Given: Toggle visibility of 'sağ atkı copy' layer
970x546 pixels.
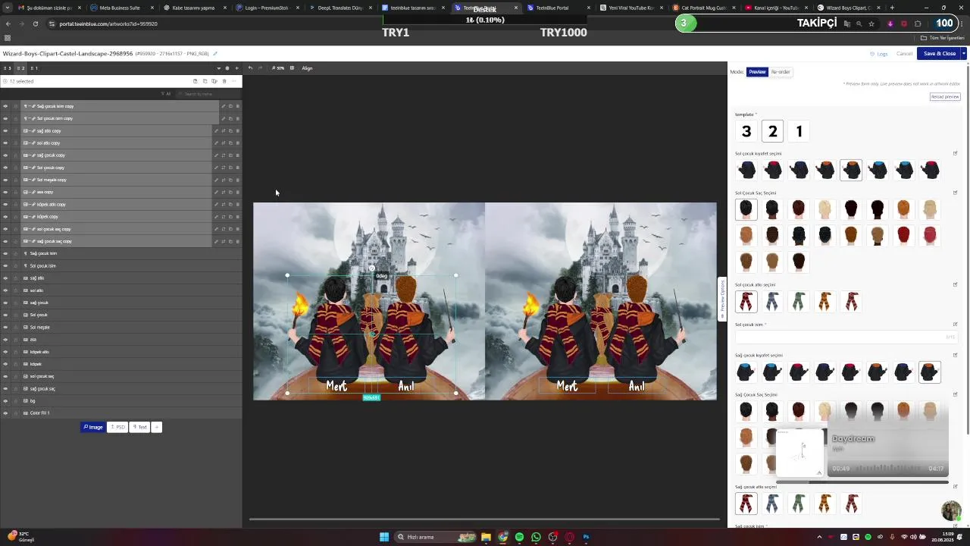Looking at the screenshot, I should (5, 130).
